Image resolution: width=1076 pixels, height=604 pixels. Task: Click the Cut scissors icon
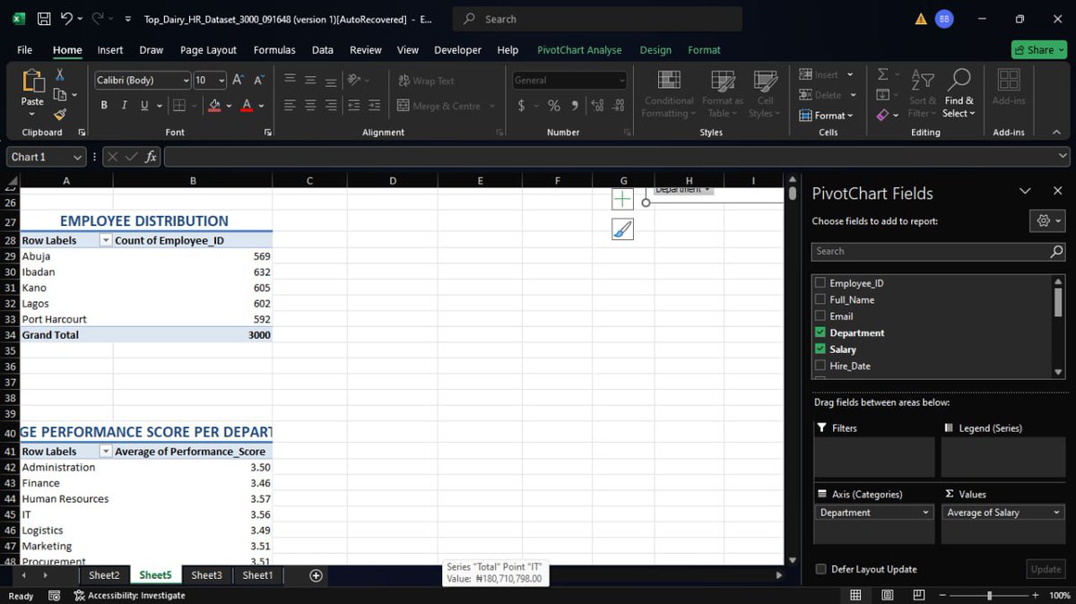point(60,75)
